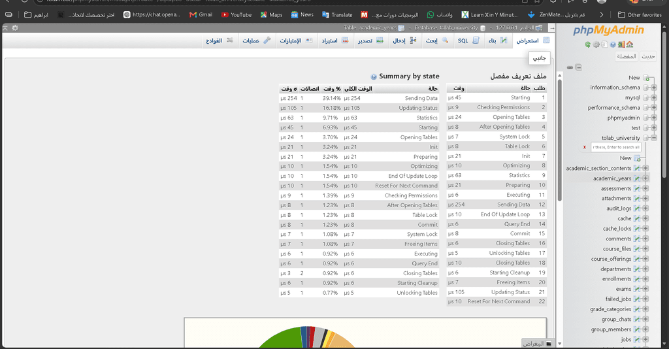
Task: Open navigation panel settings gear icon
Action: (596, 44)
